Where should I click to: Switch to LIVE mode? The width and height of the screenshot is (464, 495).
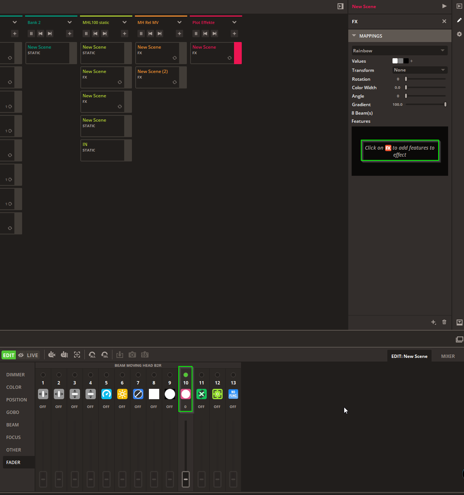(x=32, y=355)
